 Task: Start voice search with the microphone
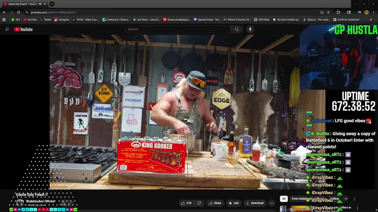250,29
